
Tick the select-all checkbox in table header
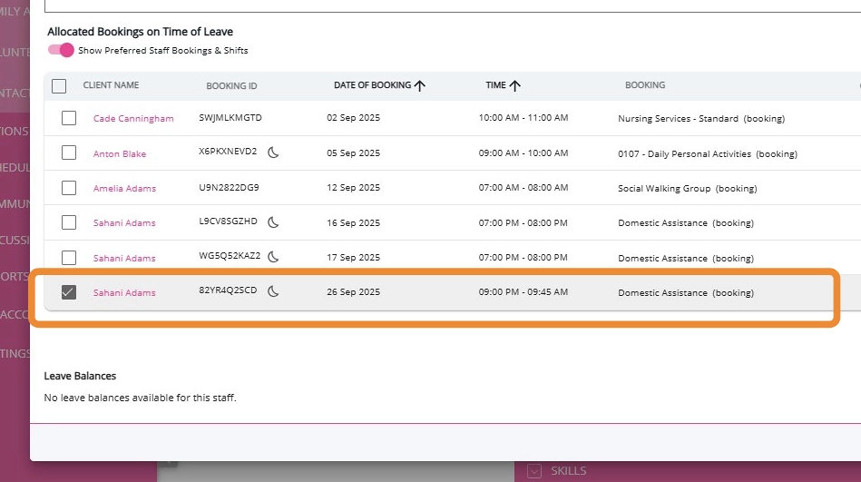(x=59, y=86)
